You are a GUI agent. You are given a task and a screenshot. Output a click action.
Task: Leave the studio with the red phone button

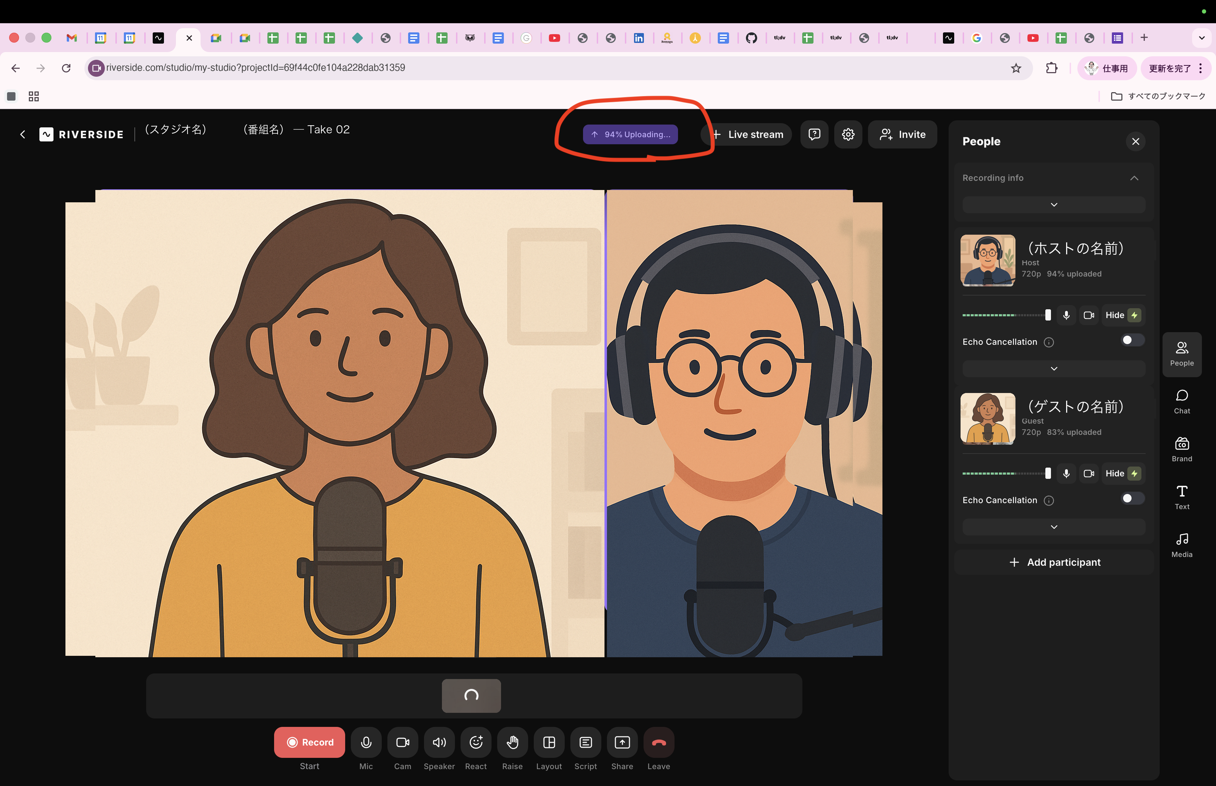pos(659,742)
